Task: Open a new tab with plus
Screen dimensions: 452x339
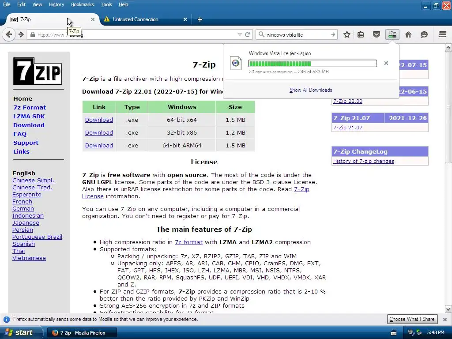Action: pos(200,19)
